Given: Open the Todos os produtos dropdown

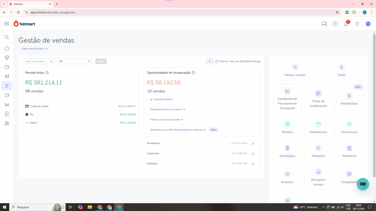Looking at the screenshot, I should [x=38, y=62].
